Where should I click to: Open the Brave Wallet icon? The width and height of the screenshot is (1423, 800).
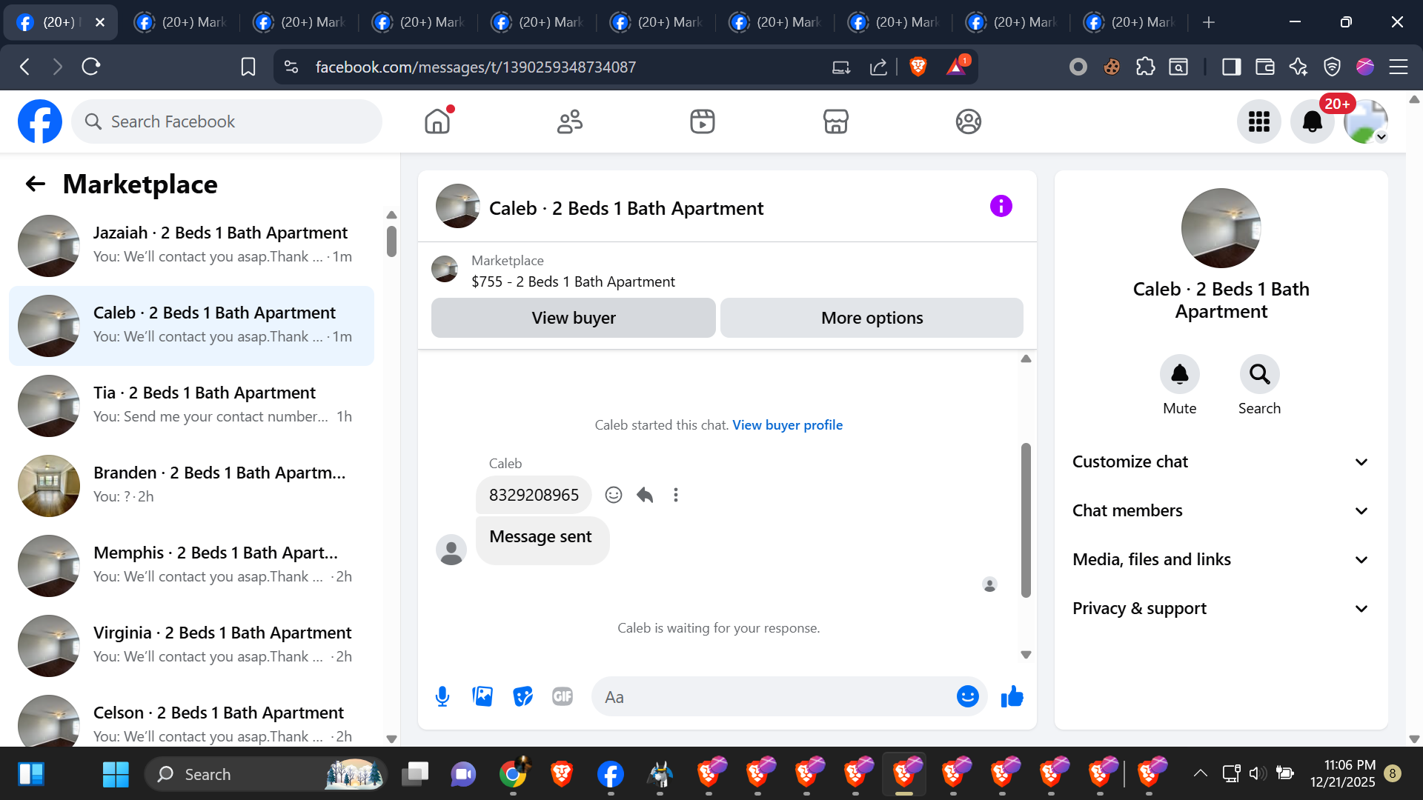coord(1265,67)
